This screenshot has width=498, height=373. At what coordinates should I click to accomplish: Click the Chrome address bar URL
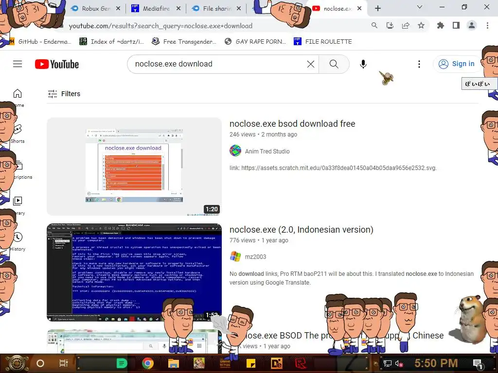coord(160,26)
